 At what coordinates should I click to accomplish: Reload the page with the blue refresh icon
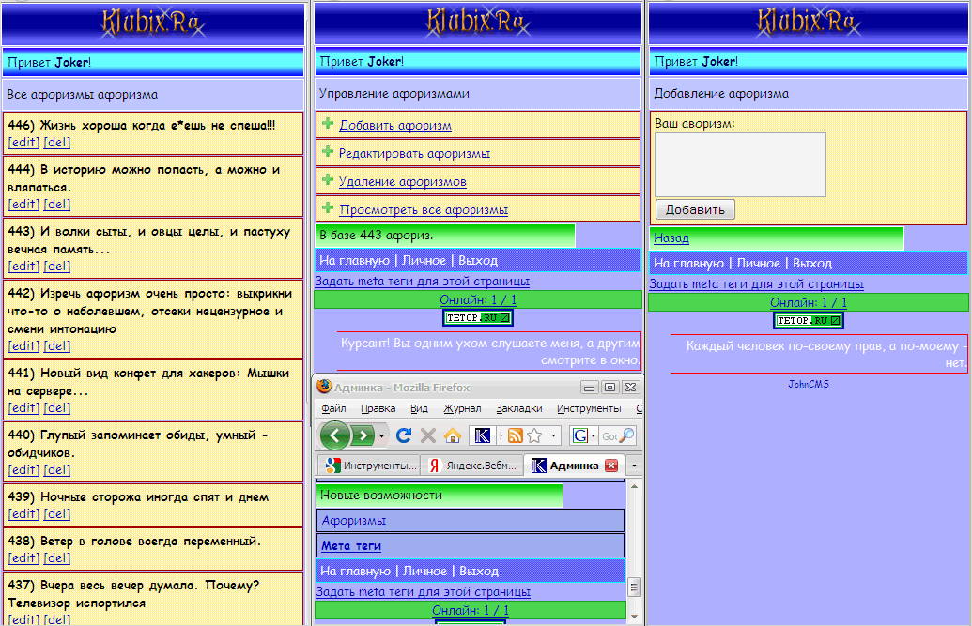click(x=404, y=435)
